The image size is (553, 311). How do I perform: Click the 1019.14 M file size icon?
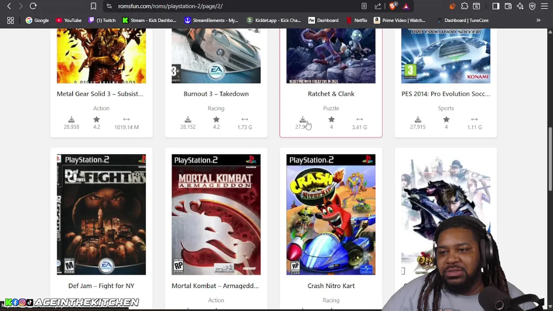pyautogui.click(x=126, y=119)
